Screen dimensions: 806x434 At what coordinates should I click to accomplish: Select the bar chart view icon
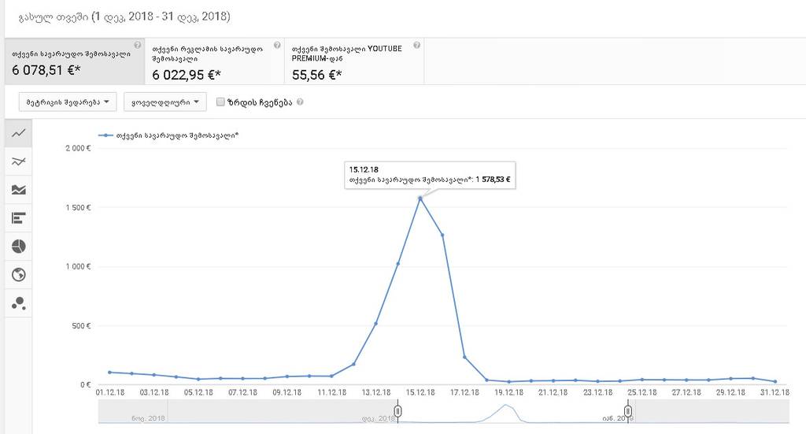[19, 218]
